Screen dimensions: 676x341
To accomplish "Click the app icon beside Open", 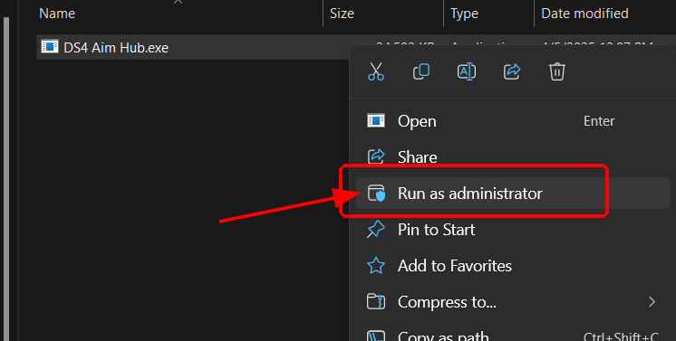I will [375, 120].
